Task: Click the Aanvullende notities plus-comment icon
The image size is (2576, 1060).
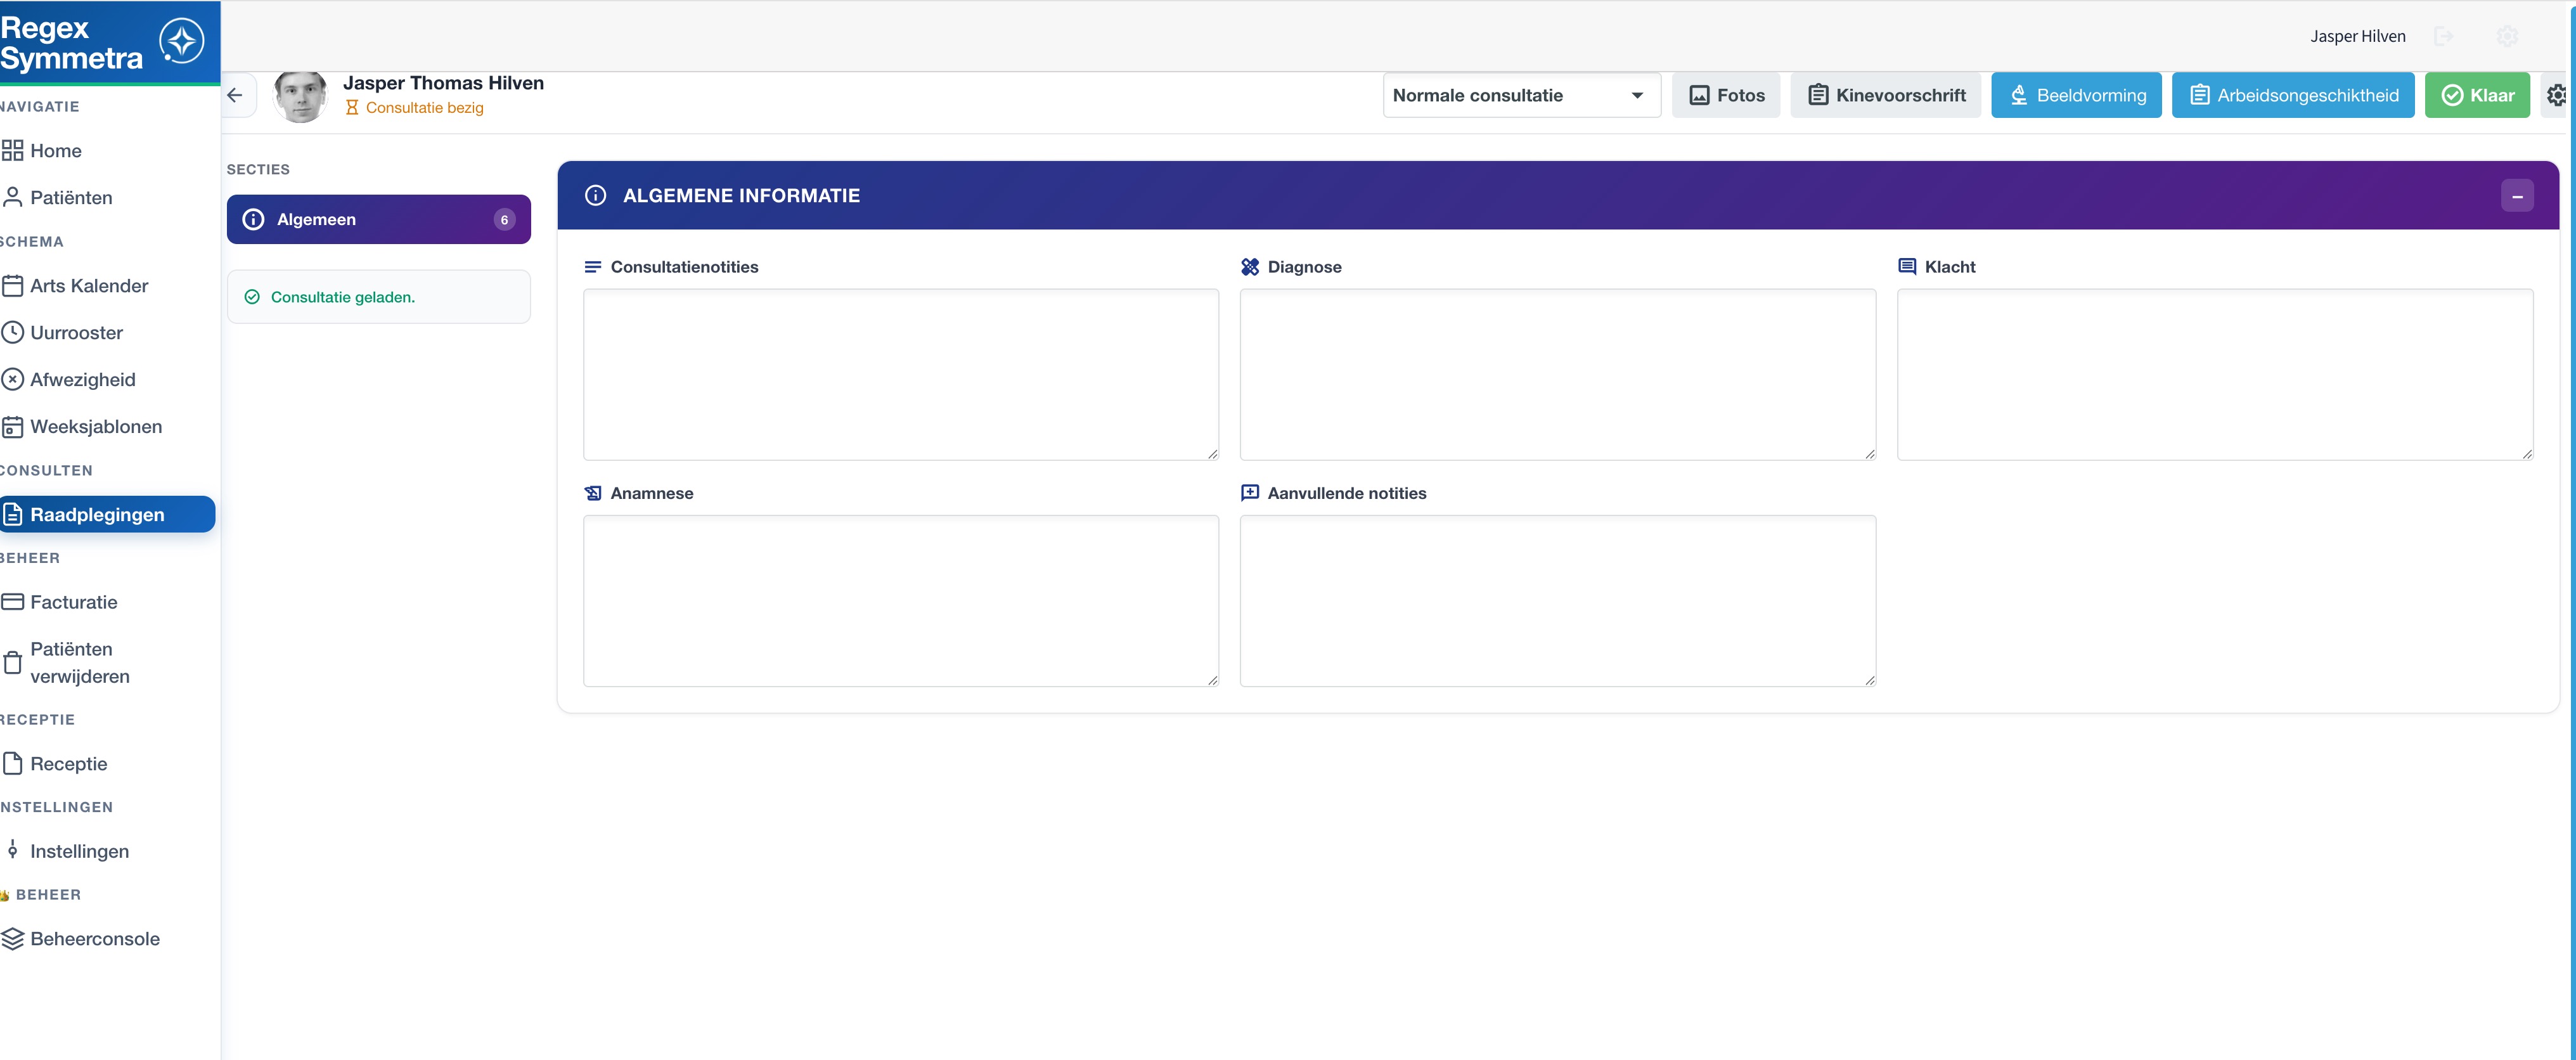Action: point(1250,493)
